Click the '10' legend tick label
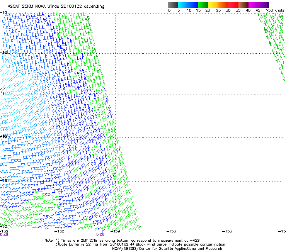The image size is (286, 251). point(189,10)
